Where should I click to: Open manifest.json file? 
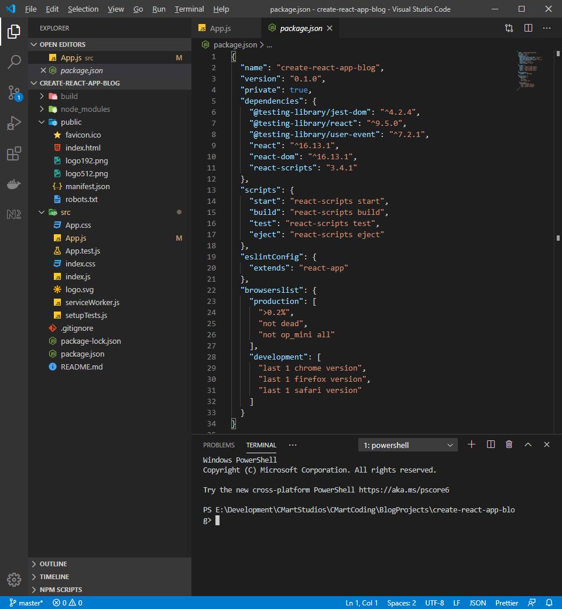pos(109,186)
